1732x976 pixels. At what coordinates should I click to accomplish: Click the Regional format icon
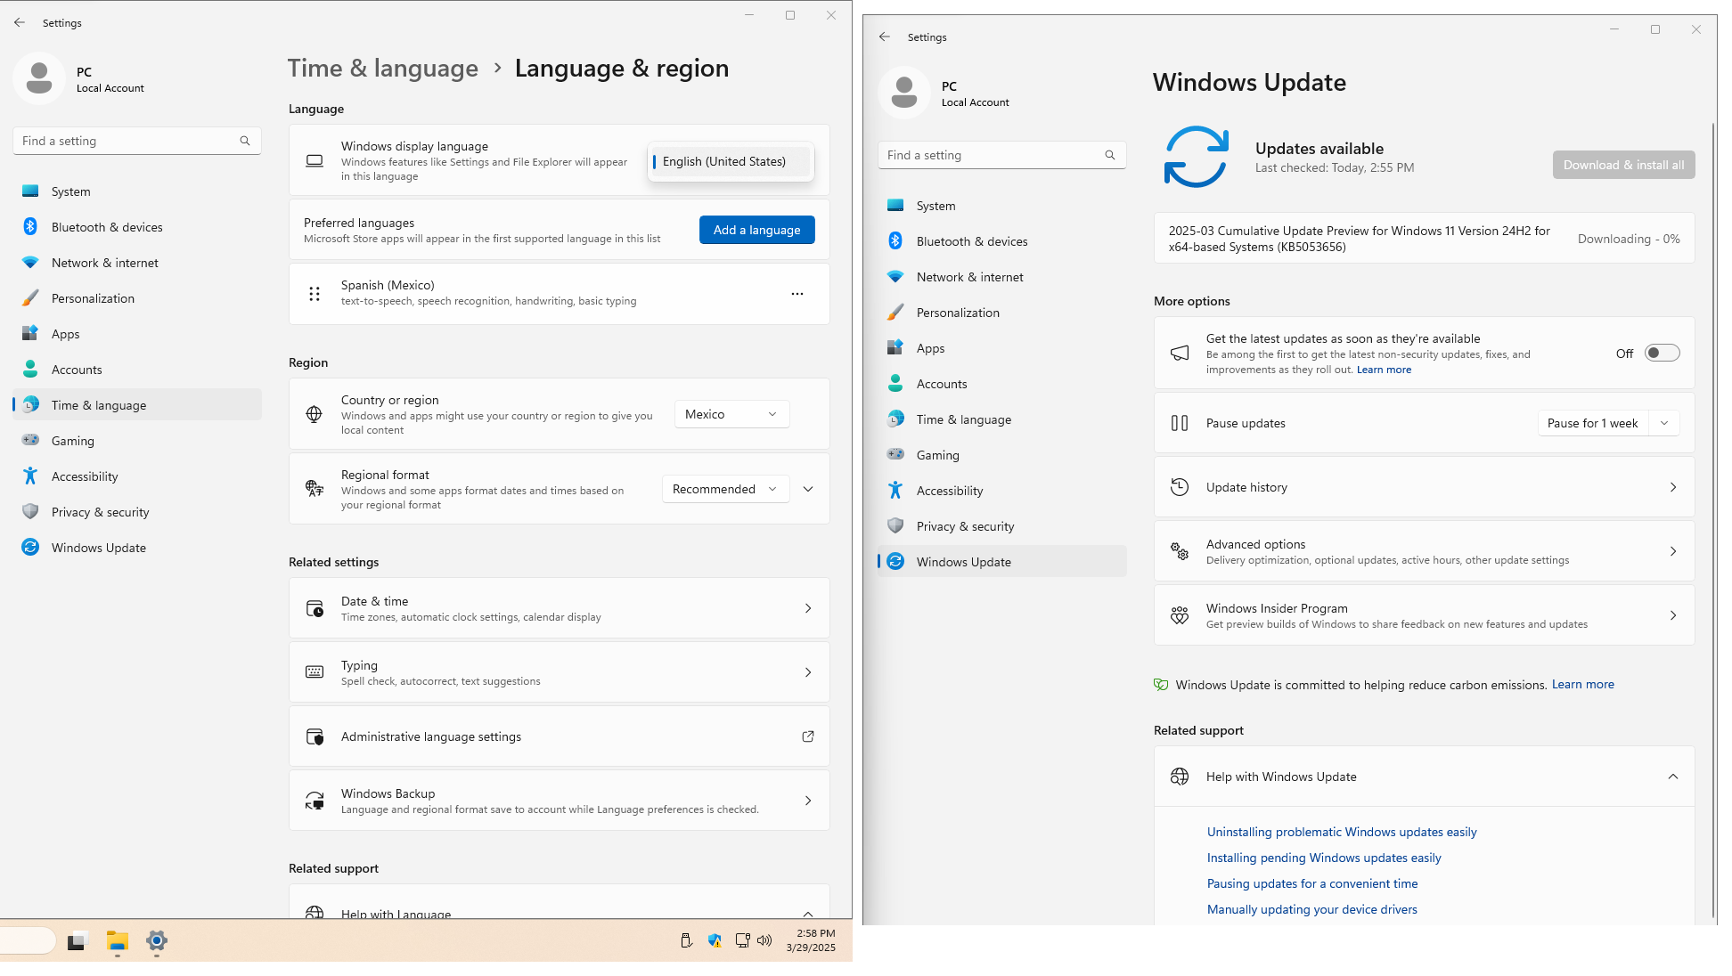315,489
